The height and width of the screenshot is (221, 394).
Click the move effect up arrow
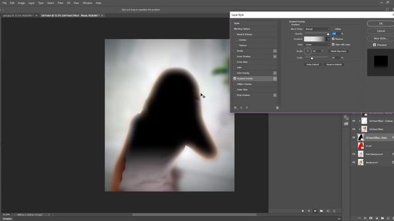pyautogui.click(x=241, y=108)
